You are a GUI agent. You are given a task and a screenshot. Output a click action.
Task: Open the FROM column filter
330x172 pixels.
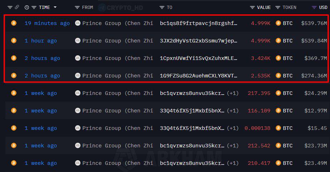(x=77, y=7)
